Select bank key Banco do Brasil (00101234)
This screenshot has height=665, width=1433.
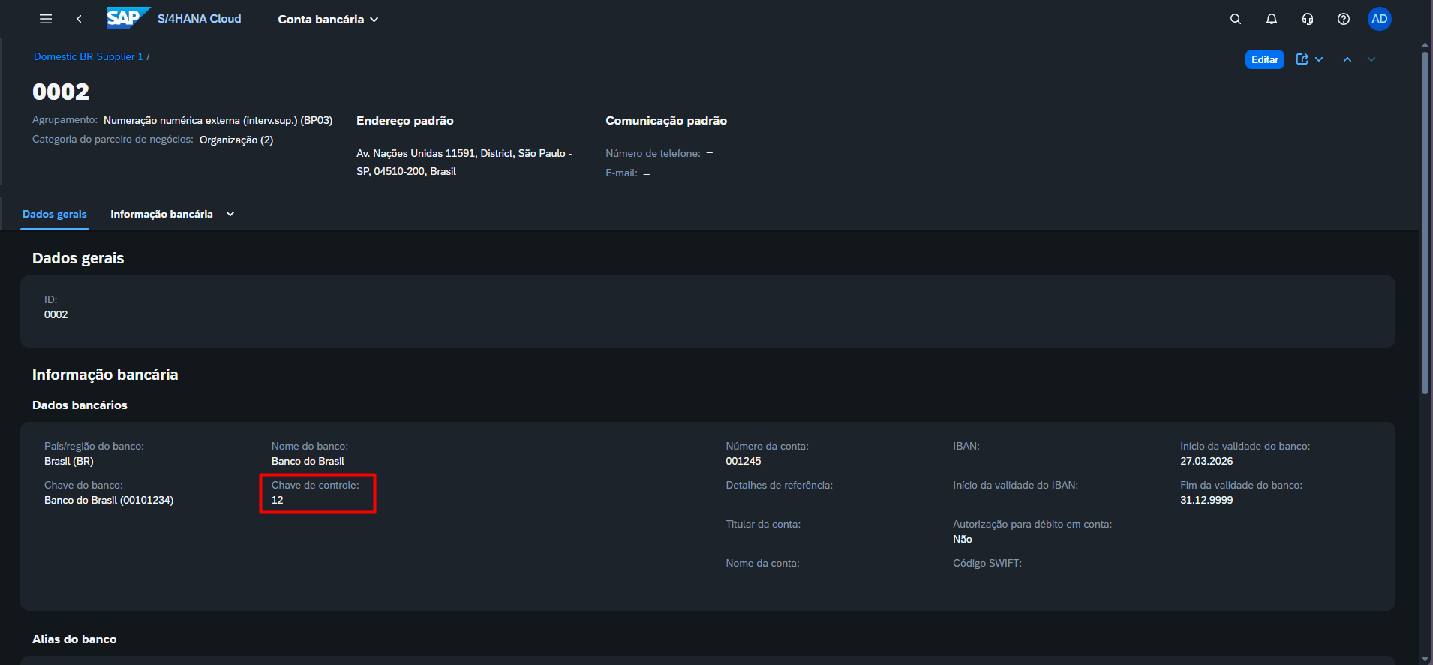tap(109, 500)
